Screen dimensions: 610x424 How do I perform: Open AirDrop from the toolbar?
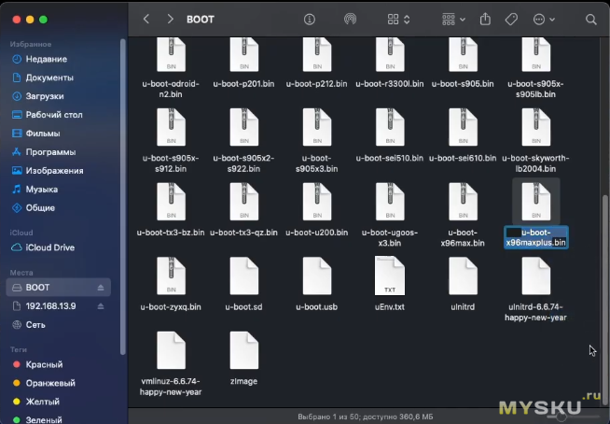[350, 19]
